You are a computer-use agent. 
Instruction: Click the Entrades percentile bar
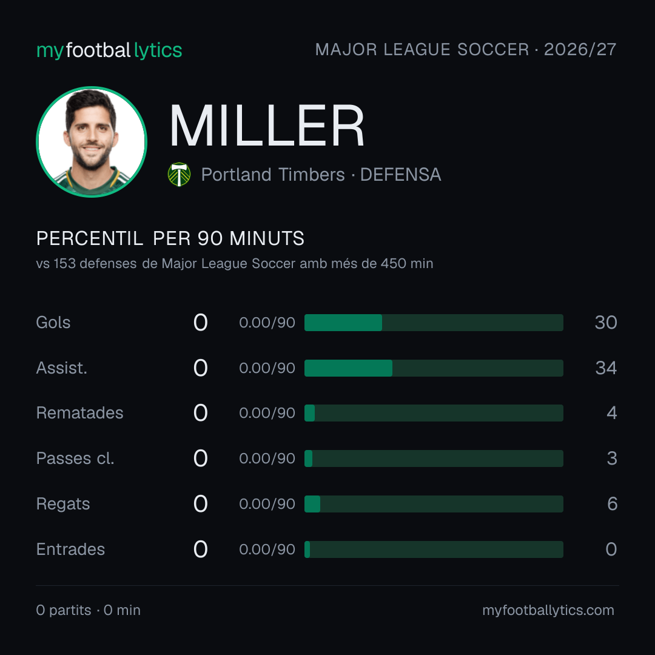point(434,549)
